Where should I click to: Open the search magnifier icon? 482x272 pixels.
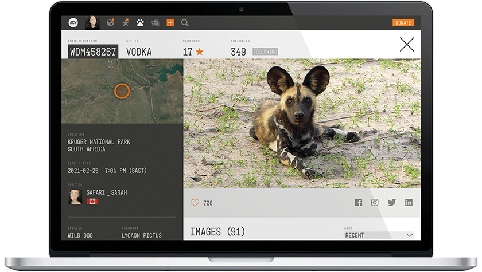click(x=185, y=23)
